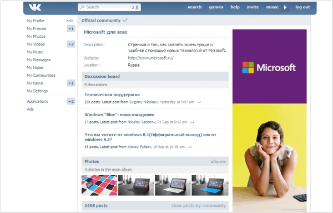Start the header music play button
This screenshot has width=333, height=213.
(x=285, y=7)
